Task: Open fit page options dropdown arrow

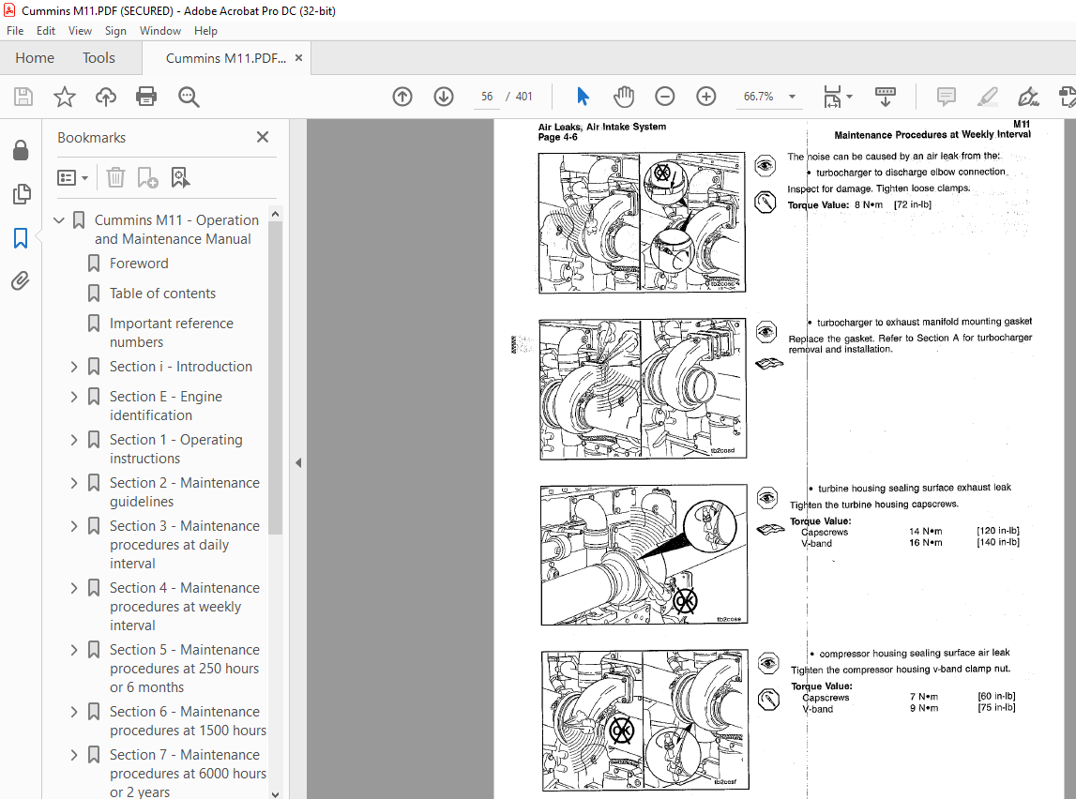Action: point(850,97)
